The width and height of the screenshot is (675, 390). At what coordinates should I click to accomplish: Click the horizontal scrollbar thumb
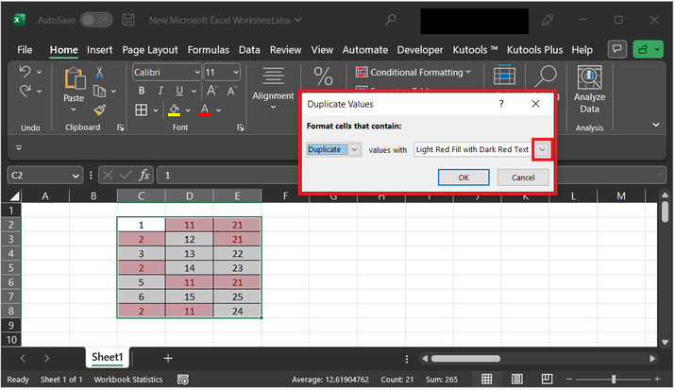465,359
